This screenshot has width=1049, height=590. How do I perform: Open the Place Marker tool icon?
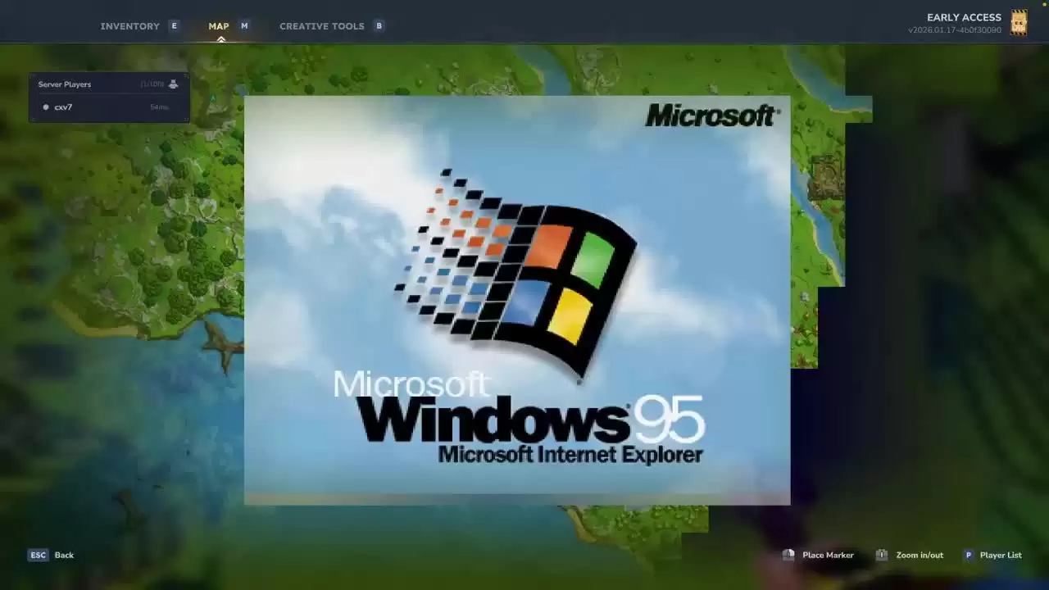[788, 555]
